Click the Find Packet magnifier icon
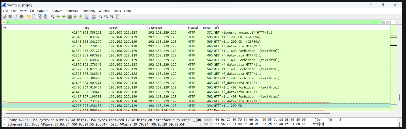This screenshot has height=129, width=406. click(53, 17)
